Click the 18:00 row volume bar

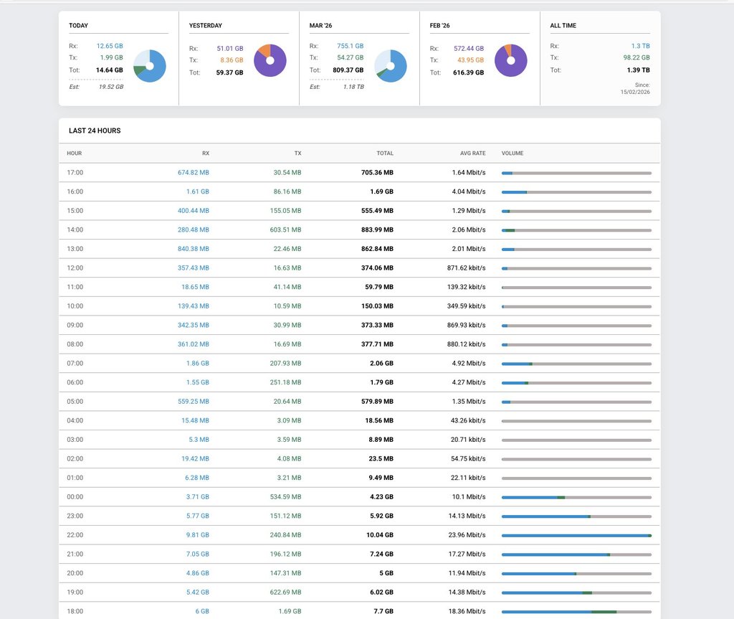coord(576,612)
